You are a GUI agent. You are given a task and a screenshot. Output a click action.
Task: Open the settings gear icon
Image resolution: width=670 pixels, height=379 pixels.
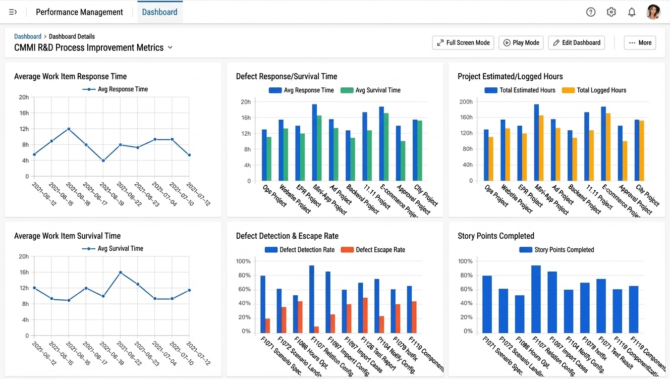[x=611, y=12]
